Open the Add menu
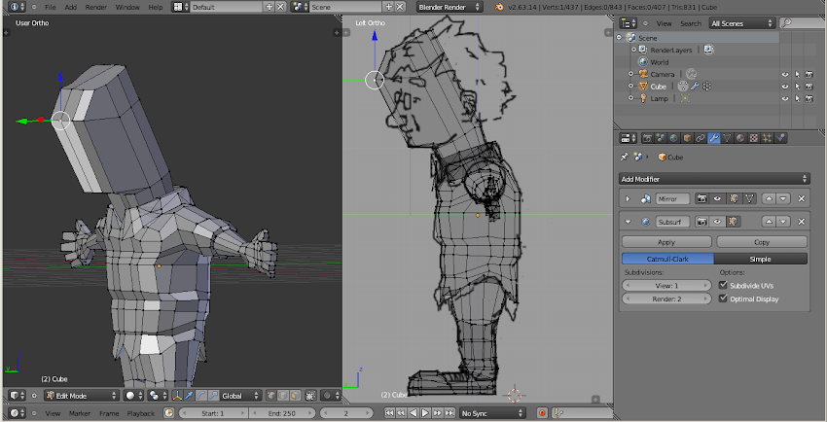This screenshot has height=422, width=827. pyautogui.click(x=70, y=8)
